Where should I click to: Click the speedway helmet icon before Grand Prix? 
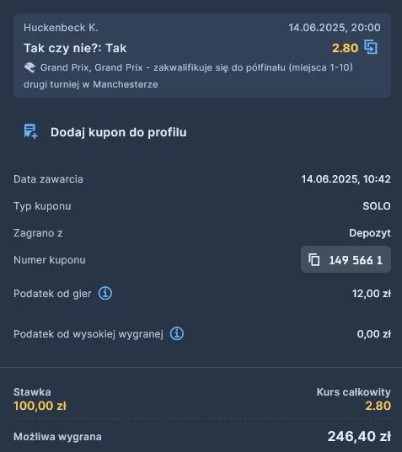coord(29,67)
